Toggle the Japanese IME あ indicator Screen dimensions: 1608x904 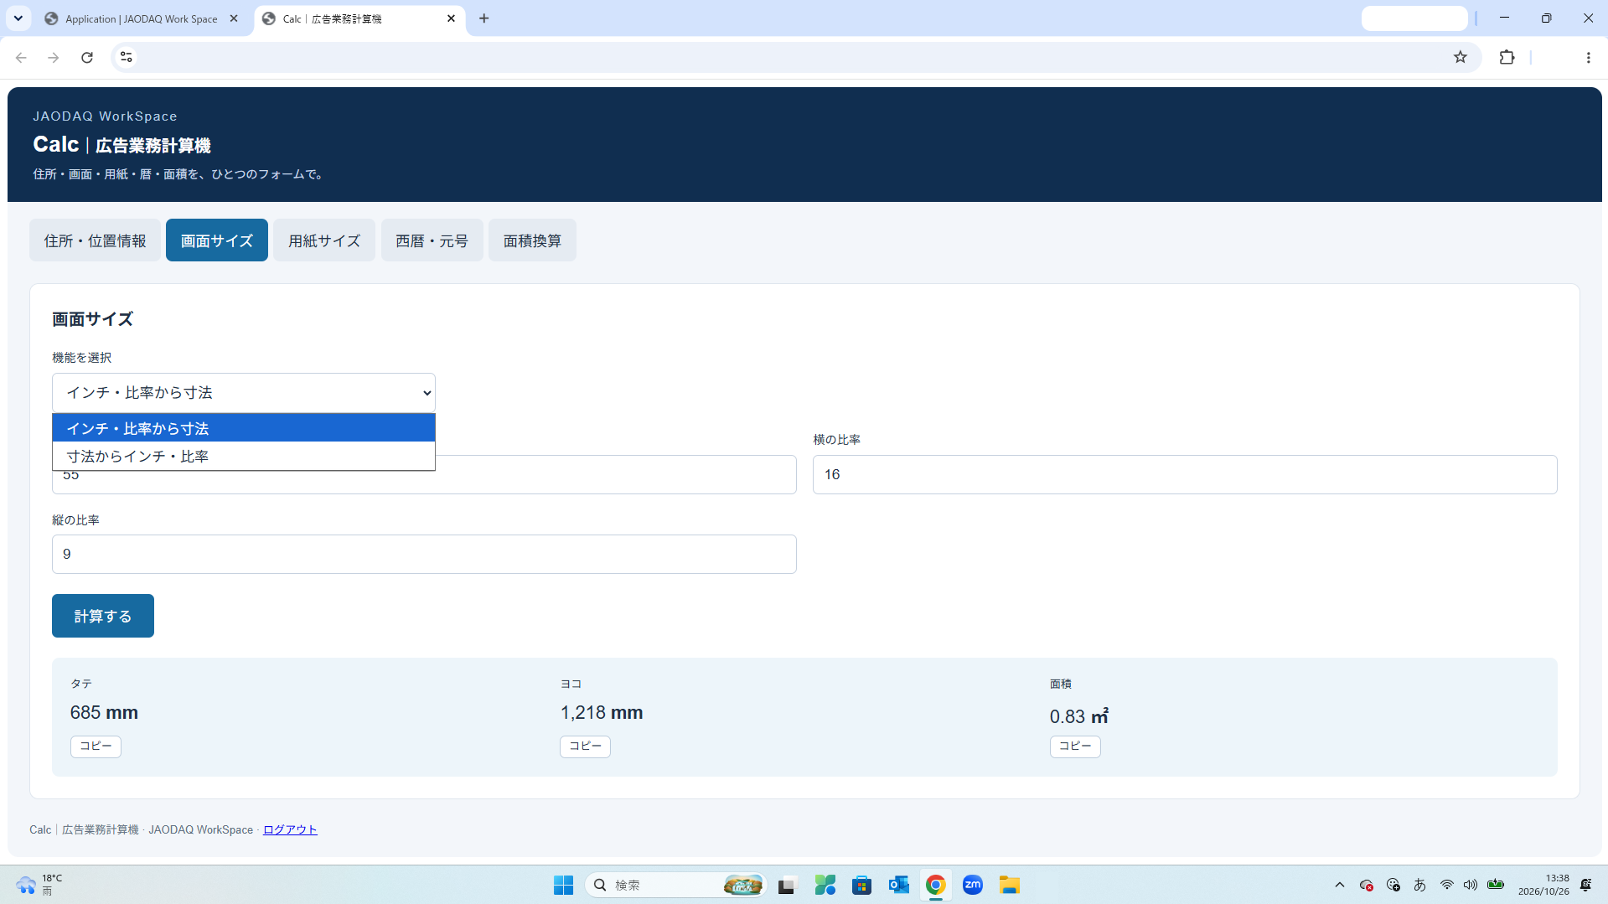click(x=1419, y=885)
